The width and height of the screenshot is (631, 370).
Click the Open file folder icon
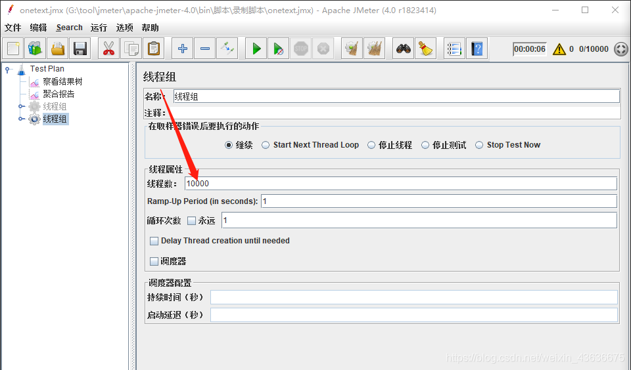[58, 49]
